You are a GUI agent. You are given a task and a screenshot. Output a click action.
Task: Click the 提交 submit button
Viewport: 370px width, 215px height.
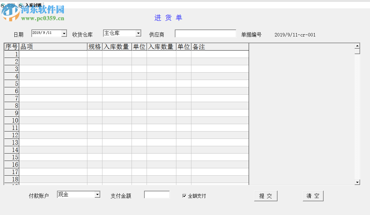[x=266, y=196]
